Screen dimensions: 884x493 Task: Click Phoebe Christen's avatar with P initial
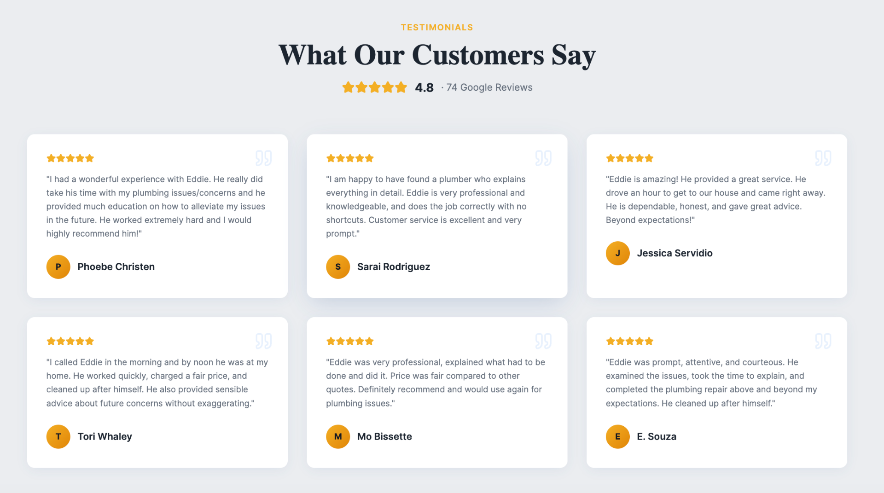[x=58, y=267]
